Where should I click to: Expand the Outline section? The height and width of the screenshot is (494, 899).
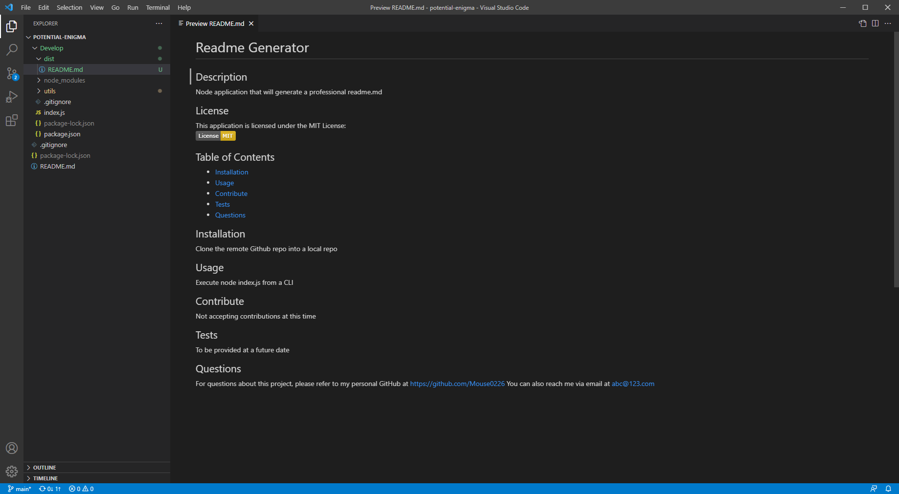click(x=44, y=467)
